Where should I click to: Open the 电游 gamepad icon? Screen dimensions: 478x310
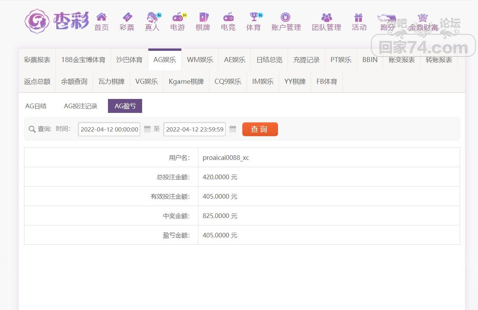(x=177, y=17)
